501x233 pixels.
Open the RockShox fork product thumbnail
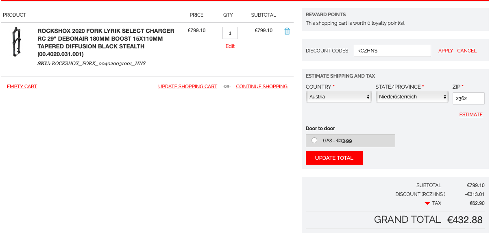pyautogui.click(x=16, y=42)
